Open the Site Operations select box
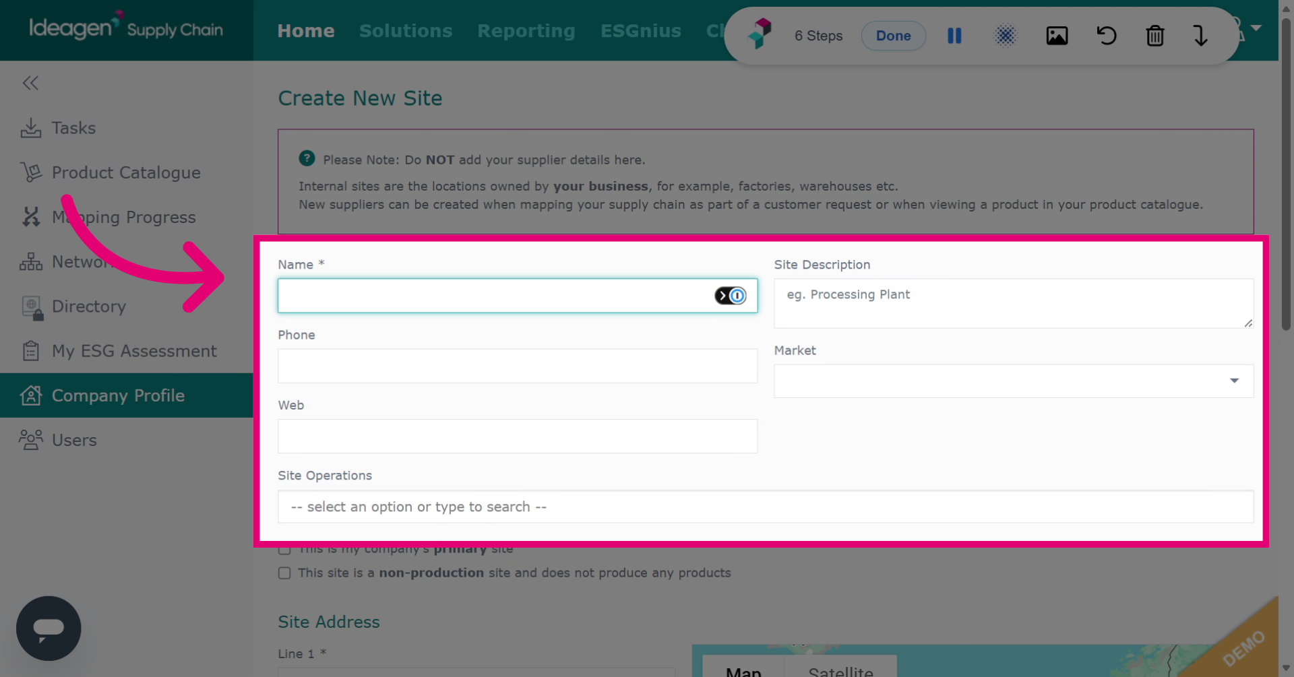This screenshot has width=1294, height=677. click(x=766, y=507)
